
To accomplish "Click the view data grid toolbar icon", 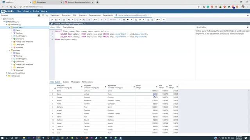I will [64, 20].
